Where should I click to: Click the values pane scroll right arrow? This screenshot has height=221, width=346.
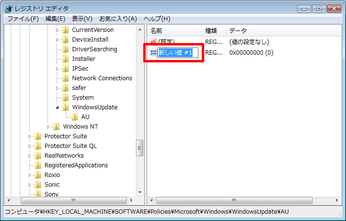[337, 201]
